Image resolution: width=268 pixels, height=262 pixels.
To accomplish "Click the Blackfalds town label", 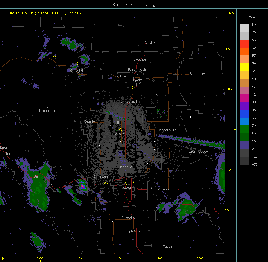I will (x=137, y=69).
